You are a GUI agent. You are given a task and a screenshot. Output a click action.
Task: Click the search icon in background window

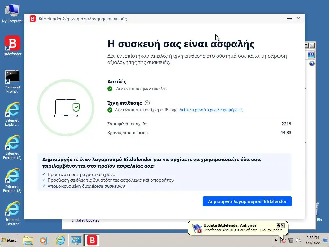311,55
